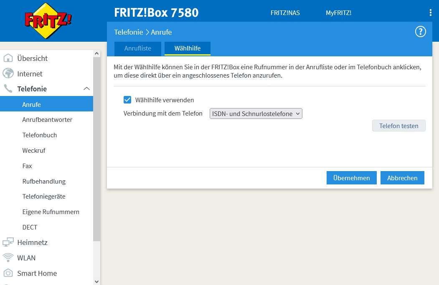
Task: Click the Heimnetz computers icon
Action: tap(8, 242)
